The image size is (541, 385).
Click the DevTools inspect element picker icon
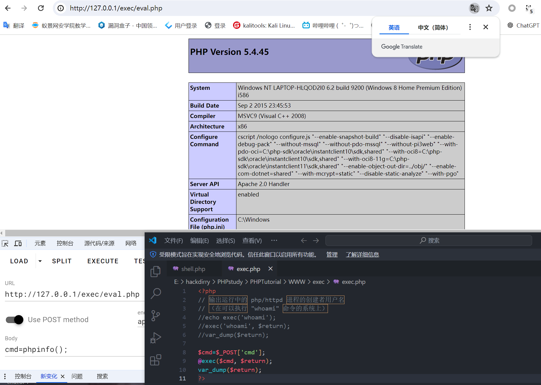click(5, 243)
